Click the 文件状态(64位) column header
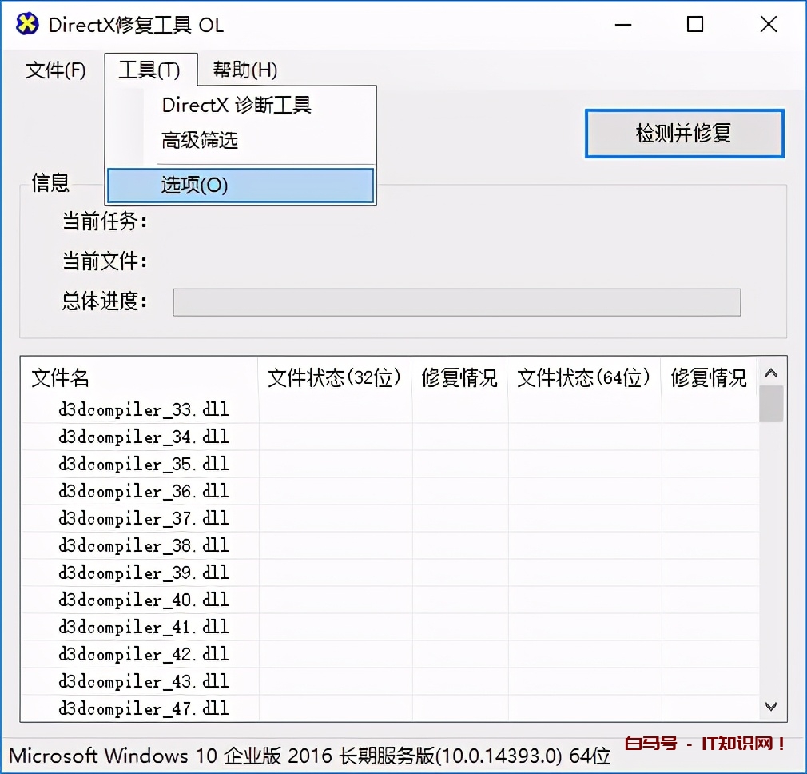 [584, 378]
